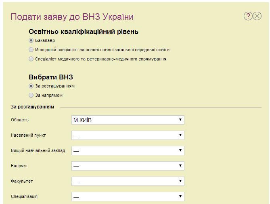Expand the Спеціалізація dropdown
Image resolution: width=270 pixels, height=204 pixels.
pos(128,196)
